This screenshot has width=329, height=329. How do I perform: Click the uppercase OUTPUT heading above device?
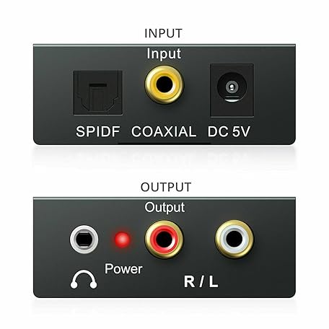(166, 187)
